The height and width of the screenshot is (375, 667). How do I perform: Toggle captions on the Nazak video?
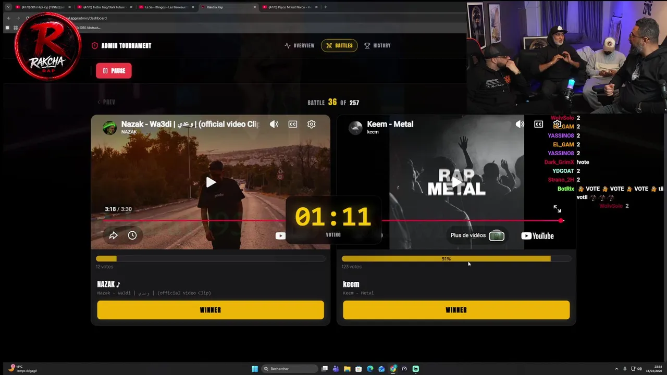click(x=293, y=124)
